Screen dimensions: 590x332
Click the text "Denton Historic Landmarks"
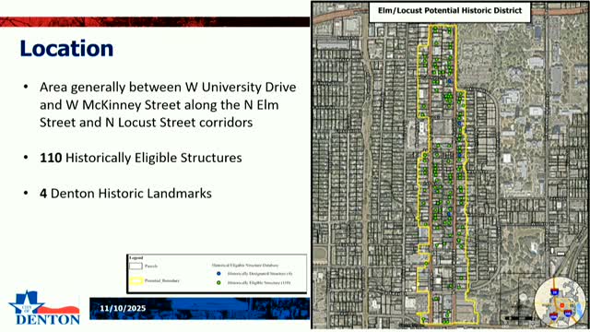click(131, 194)
